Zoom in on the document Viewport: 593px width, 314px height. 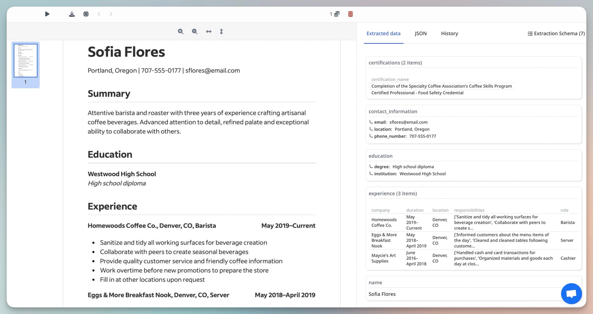pyautogui.click(x=181, y=31)
